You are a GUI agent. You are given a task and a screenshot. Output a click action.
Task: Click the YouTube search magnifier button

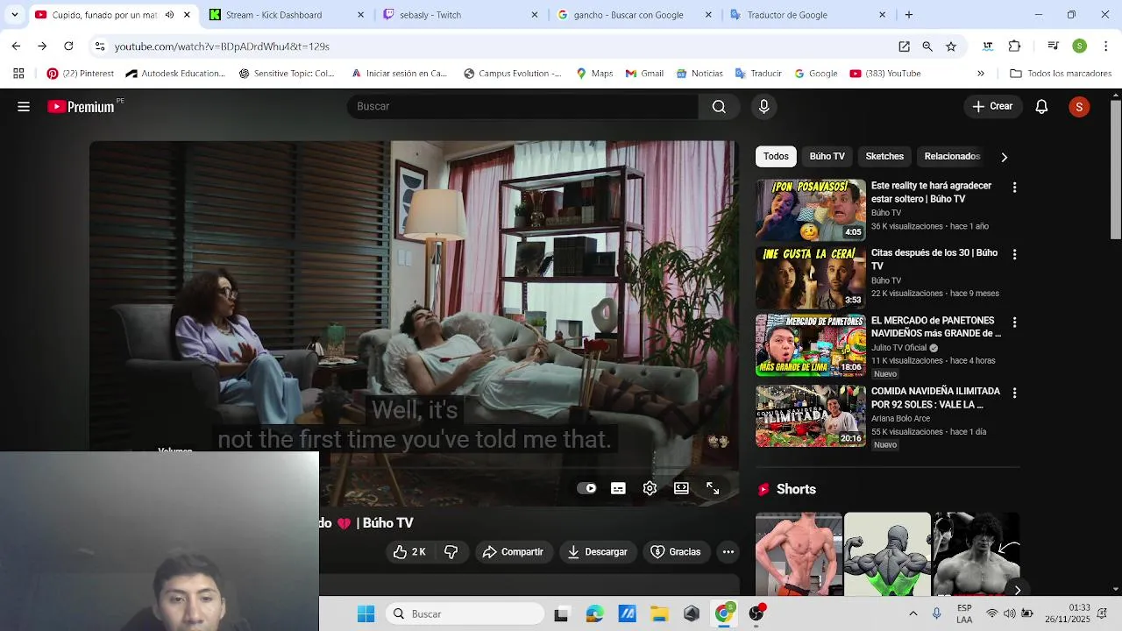719,107
